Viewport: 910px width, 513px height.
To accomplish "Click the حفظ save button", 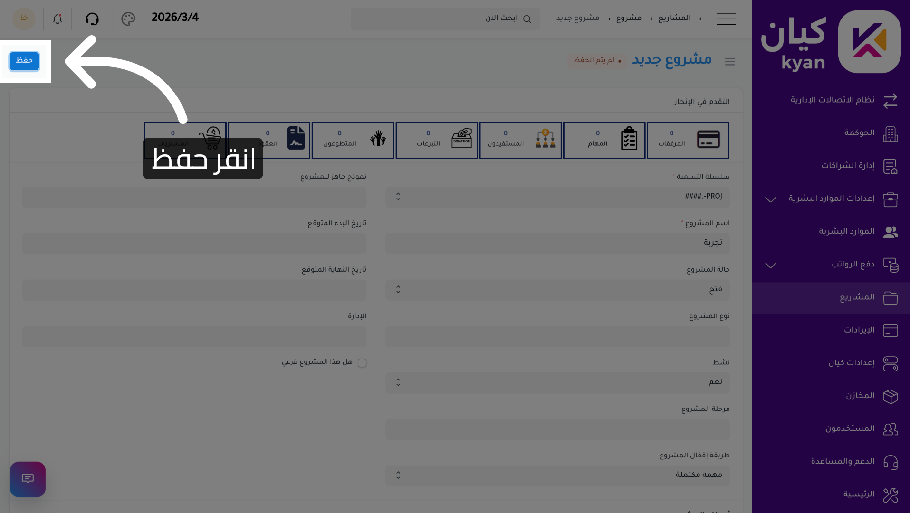I will (x=24, y=61).
